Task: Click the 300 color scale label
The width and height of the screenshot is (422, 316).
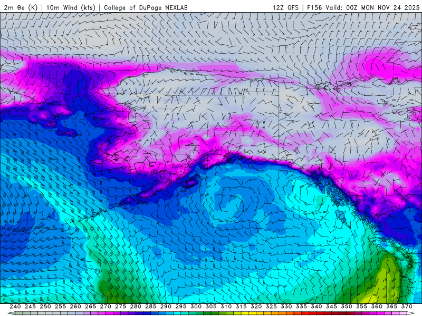Action: 196,307
